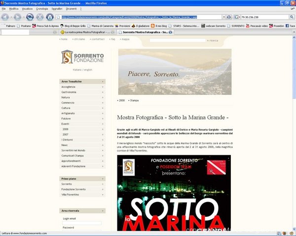Click the scrollbar down arrow
The height and width of the screenshot is (236, 296).
294,229
